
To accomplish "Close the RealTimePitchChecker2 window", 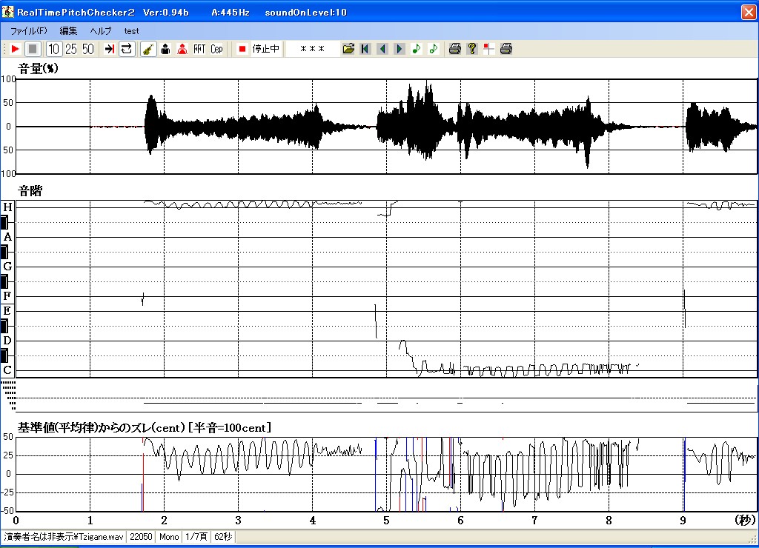I will click(x=749, y=12).
